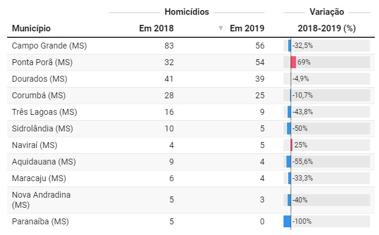Select the Maracaju (MS) row label
Image resolution: width=379 pixels, height=235 pixels.
39,178
